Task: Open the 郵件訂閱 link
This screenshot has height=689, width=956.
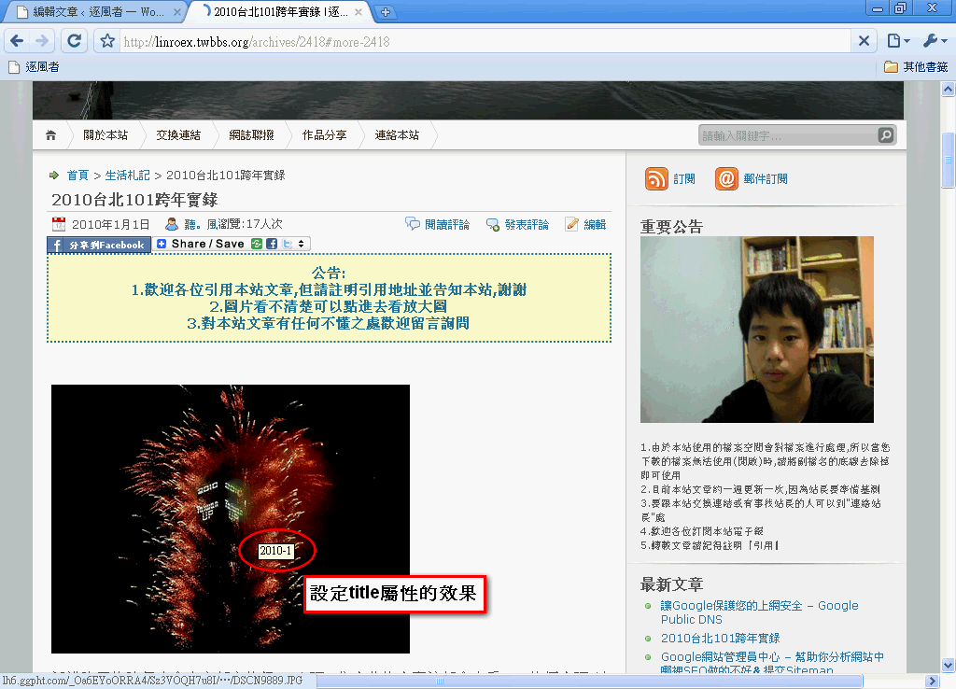Action: tap(766, 179)
